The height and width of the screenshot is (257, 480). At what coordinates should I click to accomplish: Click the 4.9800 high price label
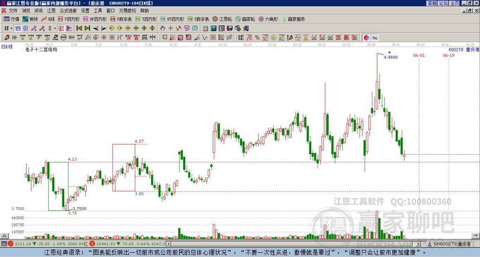tap(390, 57)
